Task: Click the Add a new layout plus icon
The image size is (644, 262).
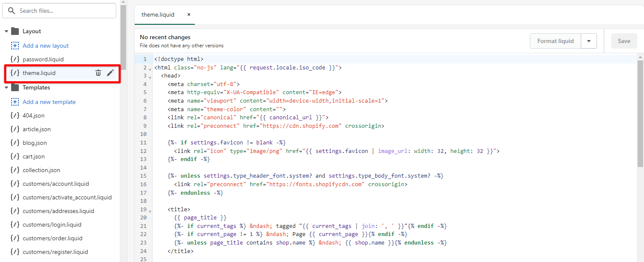Action: pyautogui.click(x=15, y=46)
